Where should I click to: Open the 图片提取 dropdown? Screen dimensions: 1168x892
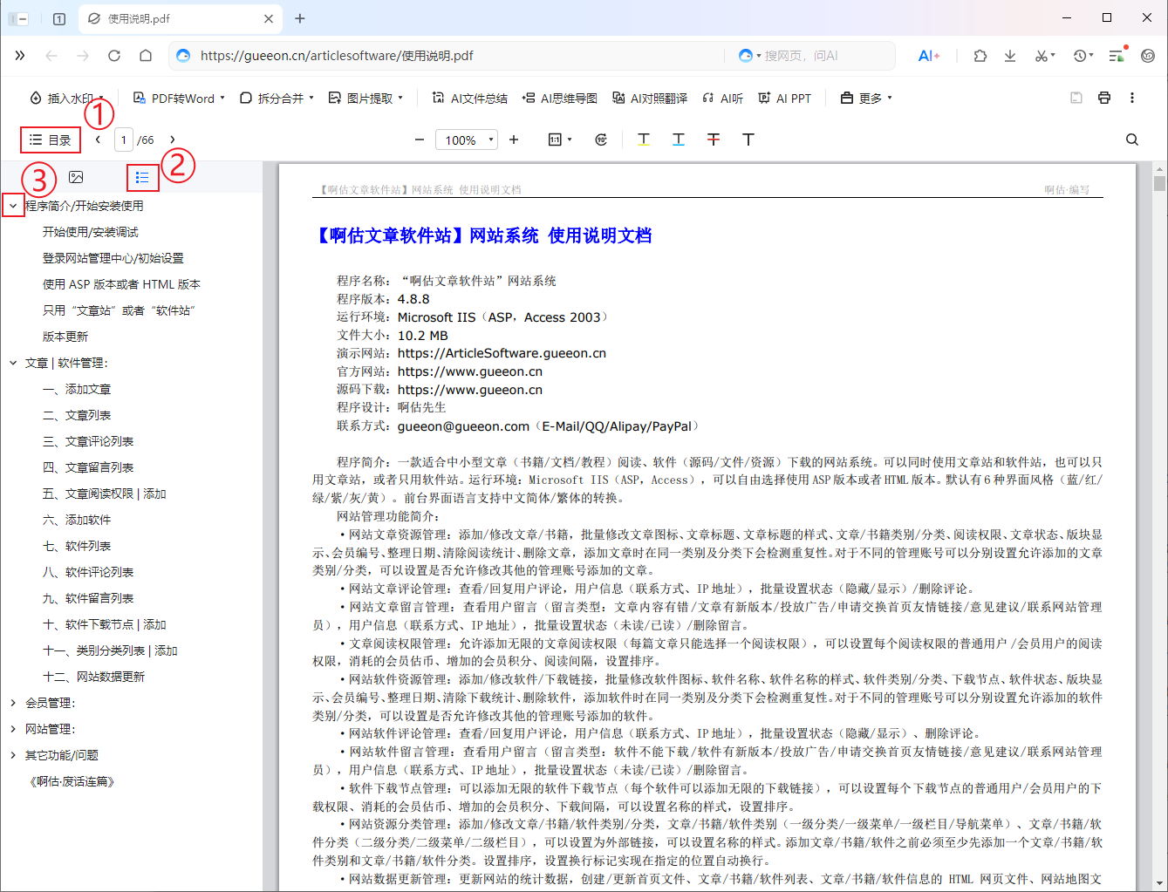coord(365,98)
